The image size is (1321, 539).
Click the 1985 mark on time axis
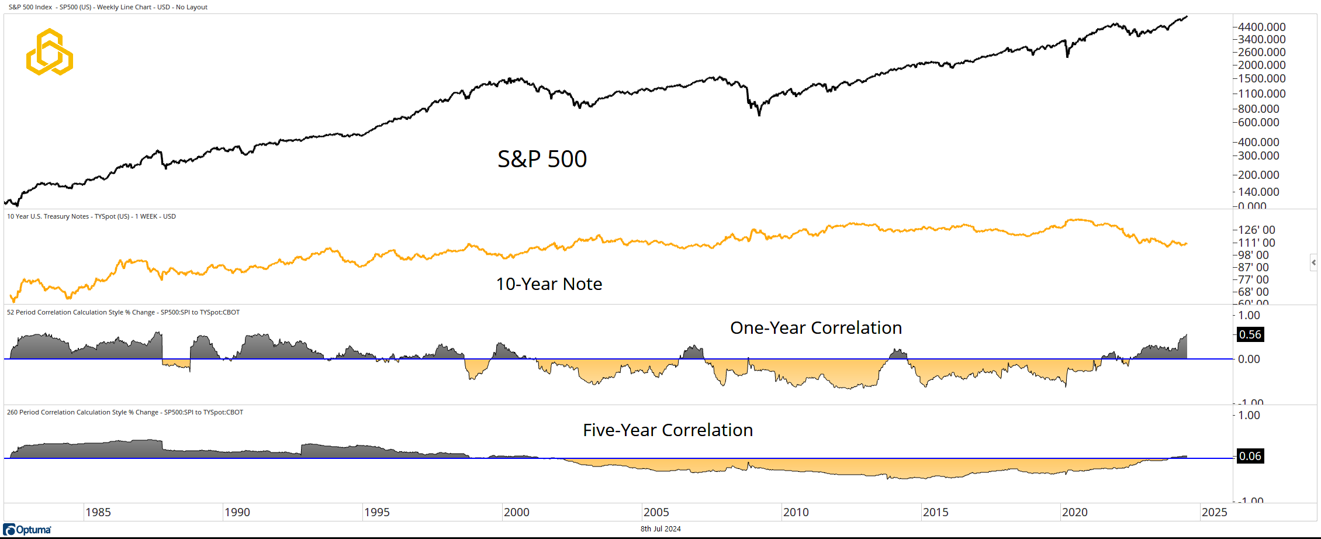point(98,512)
